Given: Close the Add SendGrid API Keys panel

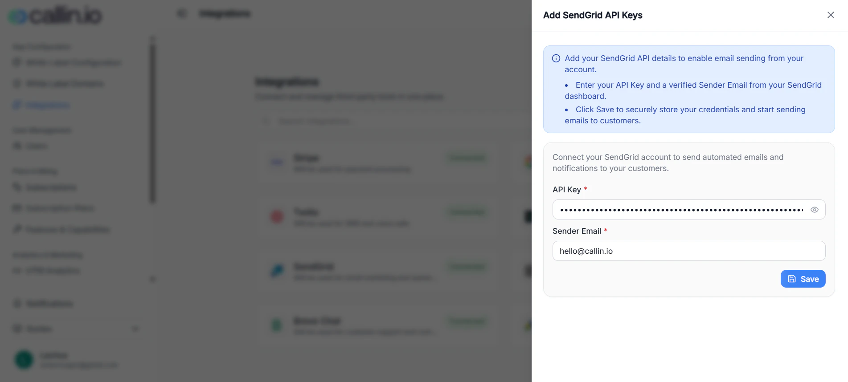Looking at the screenshot, I should click(830, 15).
